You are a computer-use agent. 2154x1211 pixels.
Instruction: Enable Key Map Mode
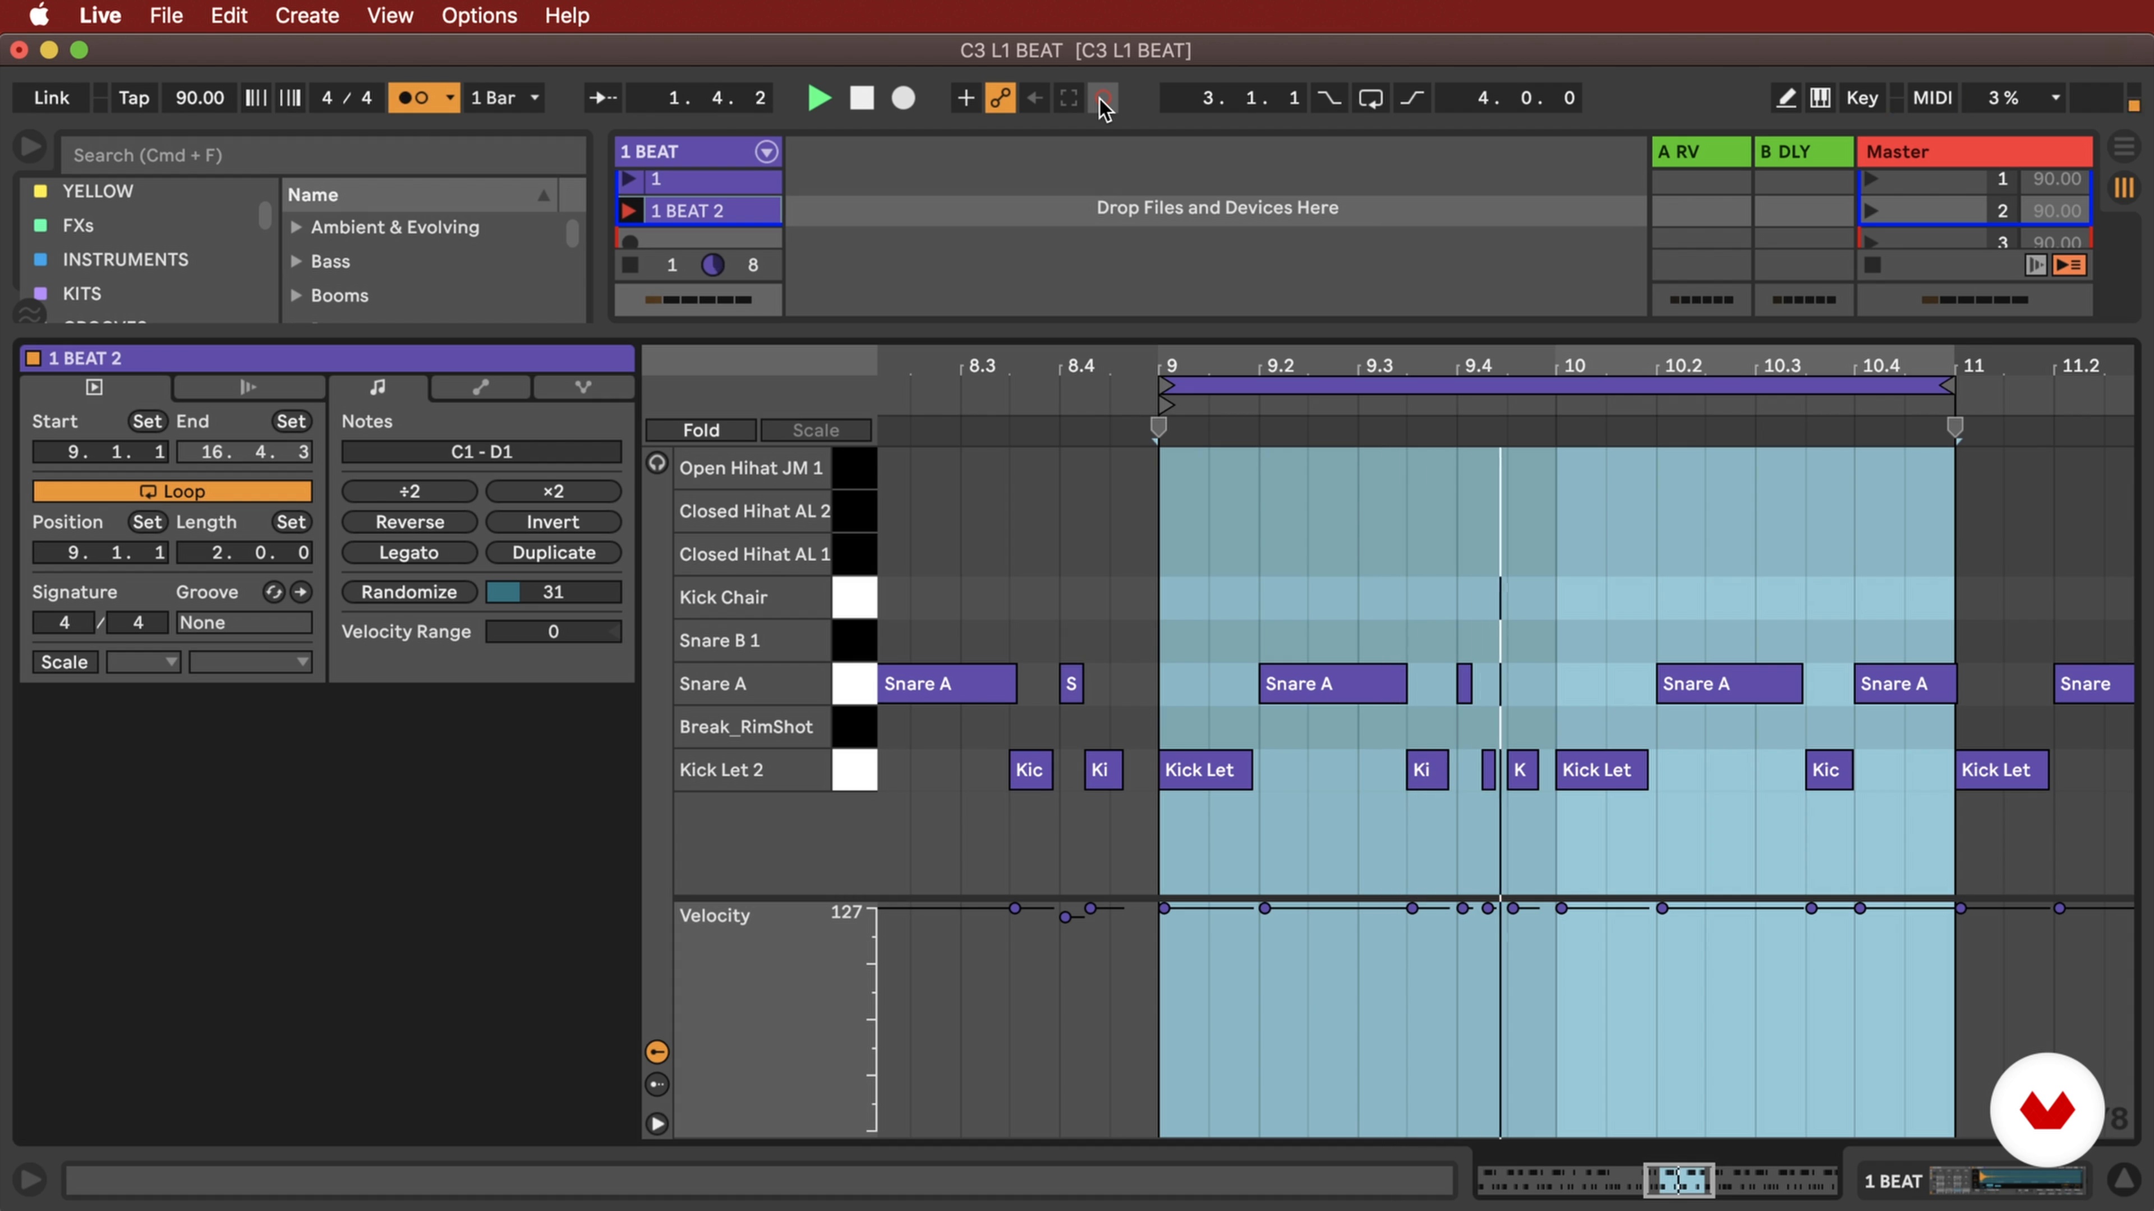click(x=1862, y=98)
